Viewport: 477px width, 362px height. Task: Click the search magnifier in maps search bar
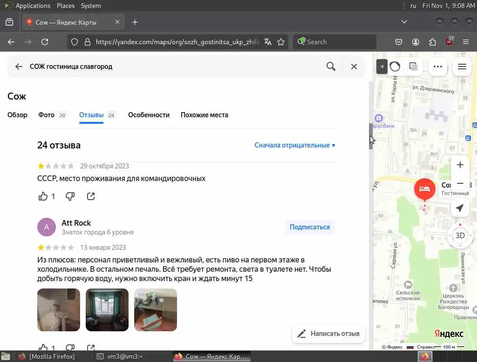(x=331, y=66)
